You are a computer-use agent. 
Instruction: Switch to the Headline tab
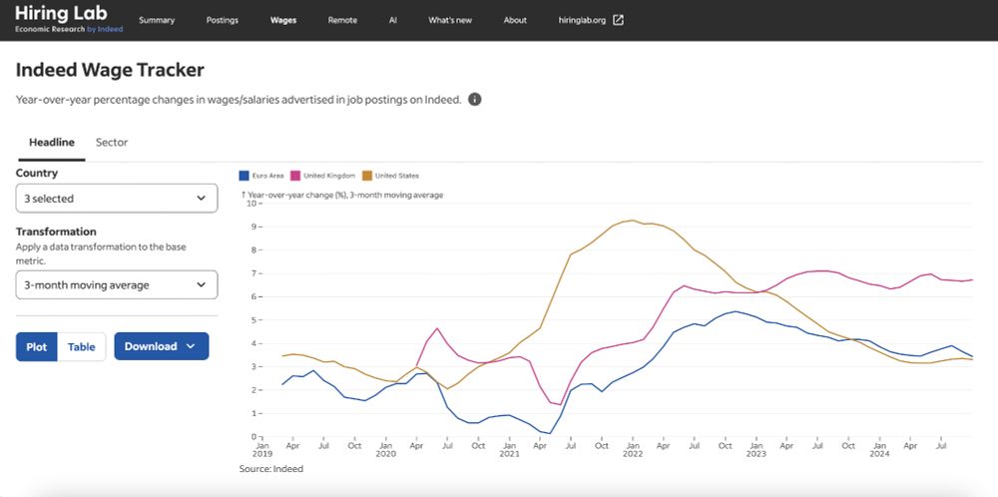coord(52,143)
